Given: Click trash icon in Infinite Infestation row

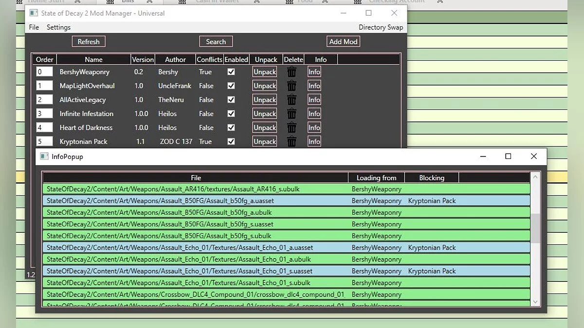Looking at the screenshot, I should click(292, 114).
